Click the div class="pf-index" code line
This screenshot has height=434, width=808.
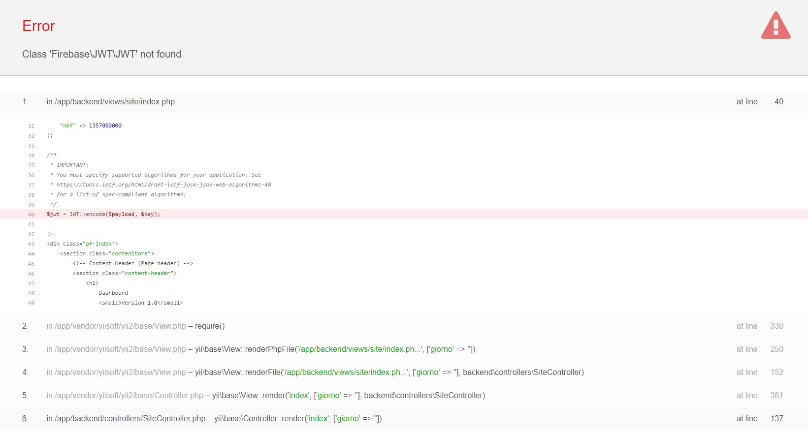pos(82,244)
